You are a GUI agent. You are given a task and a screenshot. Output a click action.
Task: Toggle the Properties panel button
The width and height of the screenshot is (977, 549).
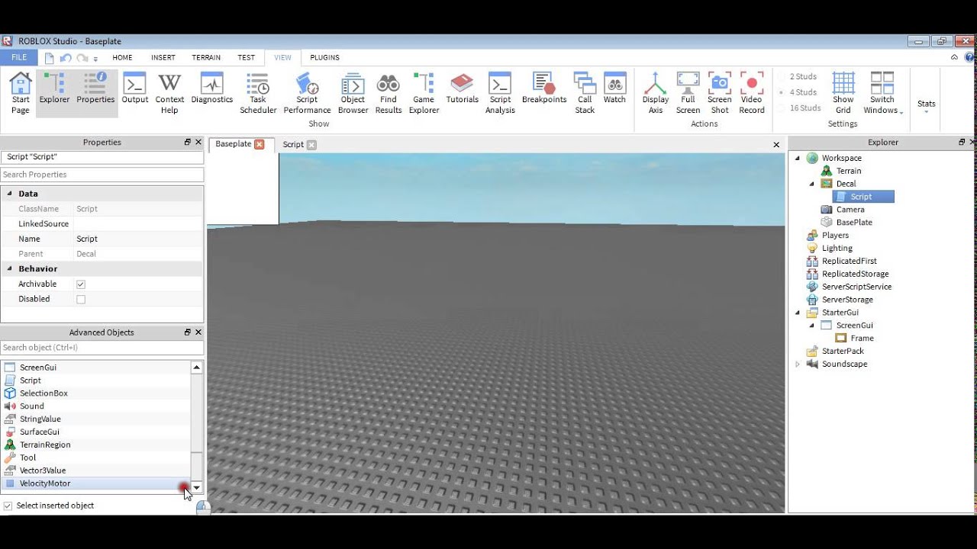coord(95,93)
